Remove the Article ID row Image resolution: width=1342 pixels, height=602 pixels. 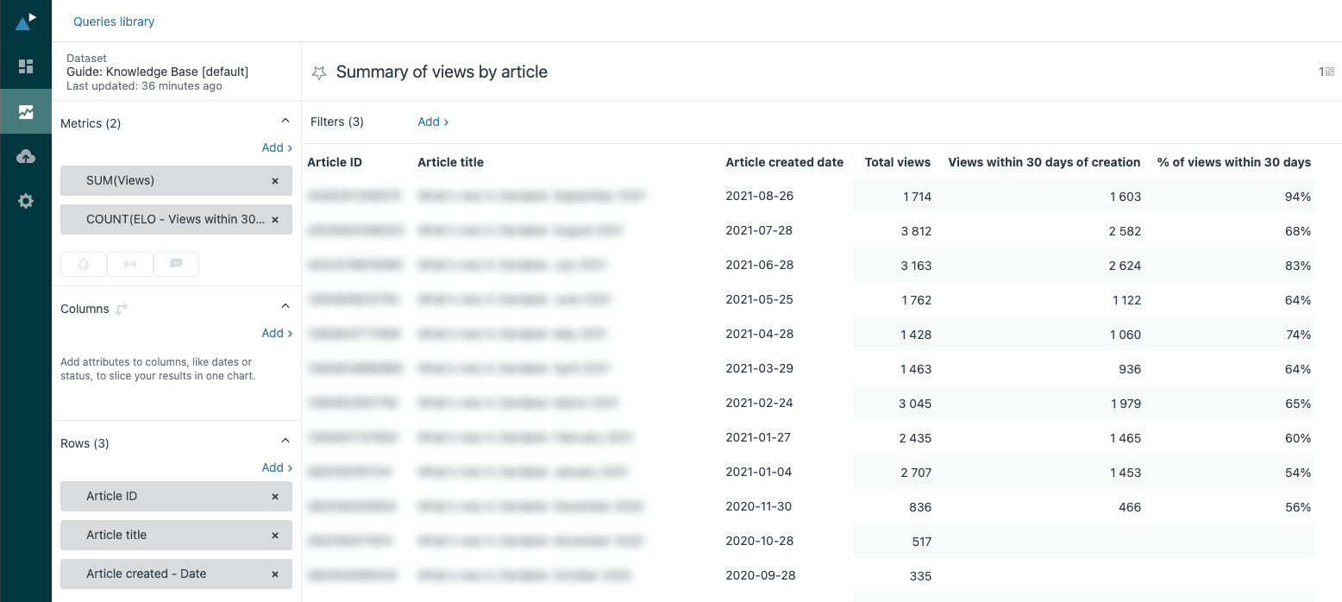(274, 496)
